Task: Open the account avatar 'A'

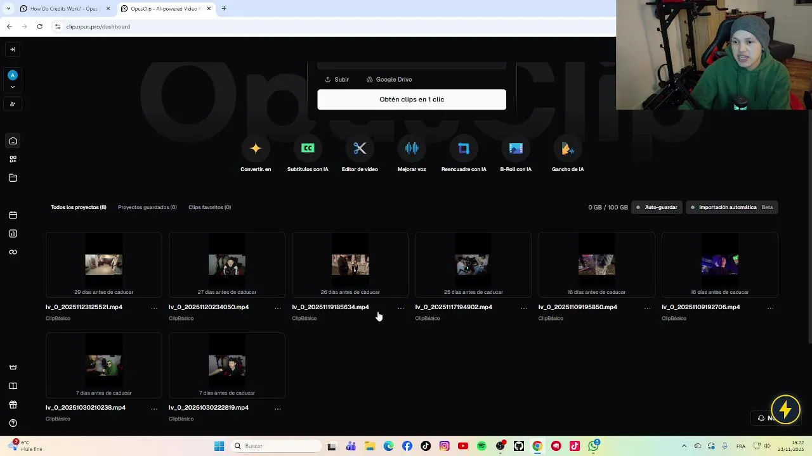Action: point(13,75)
